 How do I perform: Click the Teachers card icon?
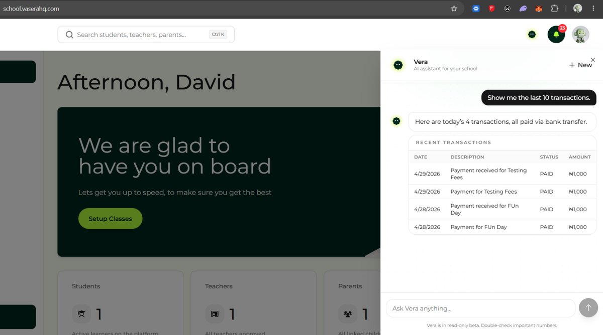215,314
